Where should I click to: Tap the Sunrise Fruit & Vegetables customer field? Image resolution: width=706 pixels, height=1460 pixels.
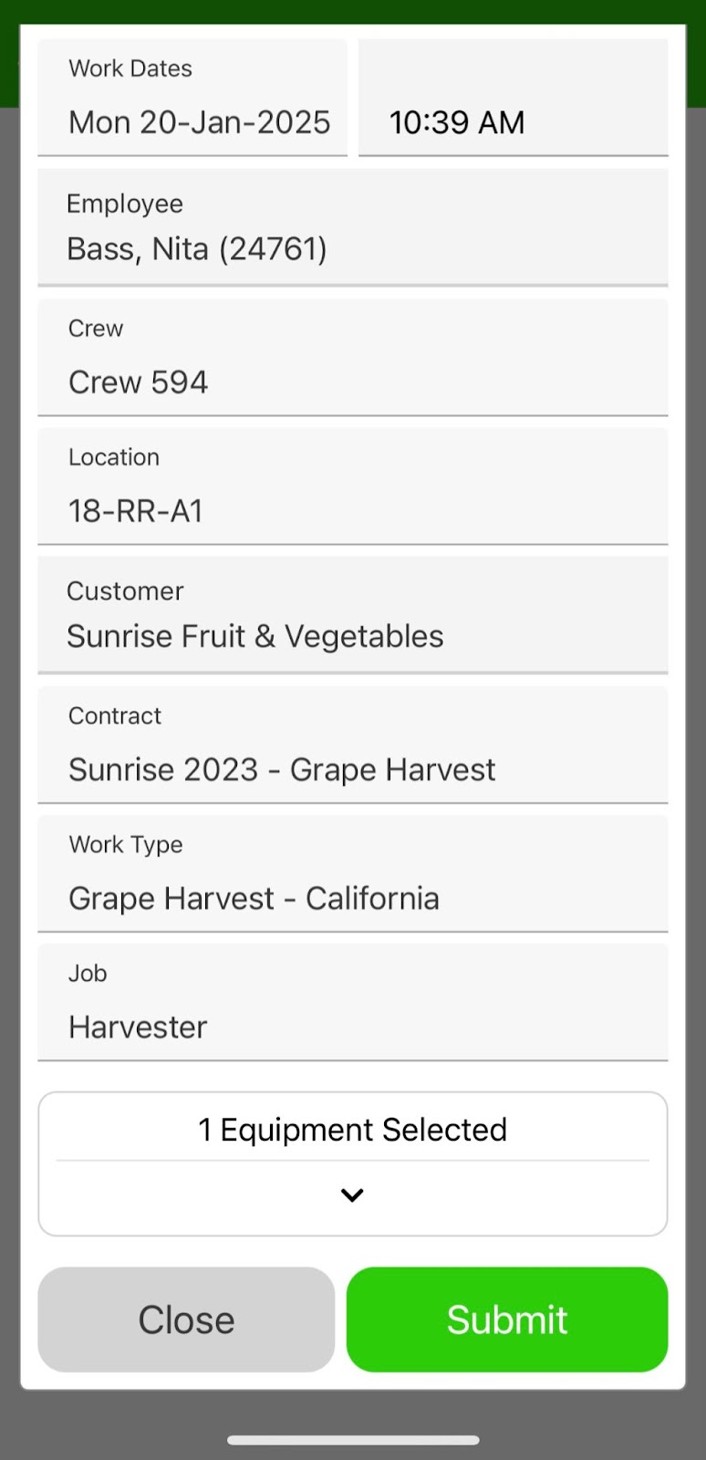[352, 636]
